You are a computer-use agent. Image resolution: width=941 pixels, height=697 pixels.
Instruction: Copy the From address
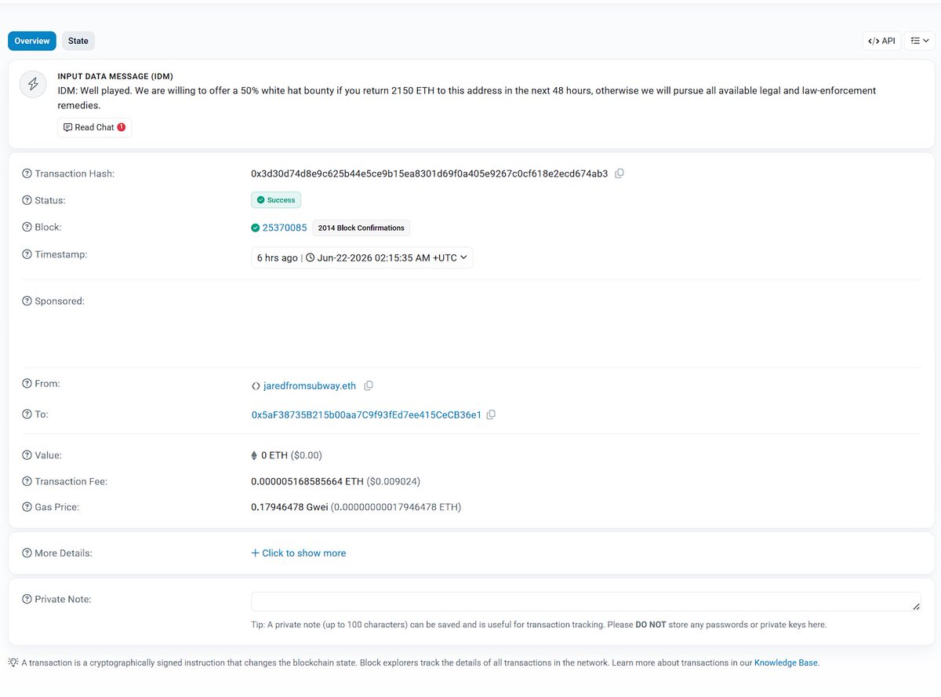369,385
